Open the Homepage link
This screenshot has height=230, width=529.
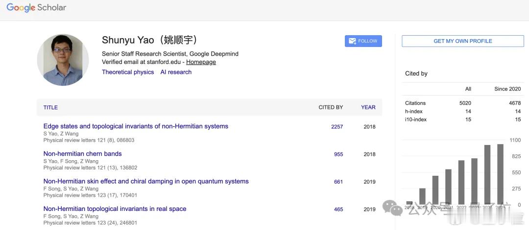(x=201, y=62)
